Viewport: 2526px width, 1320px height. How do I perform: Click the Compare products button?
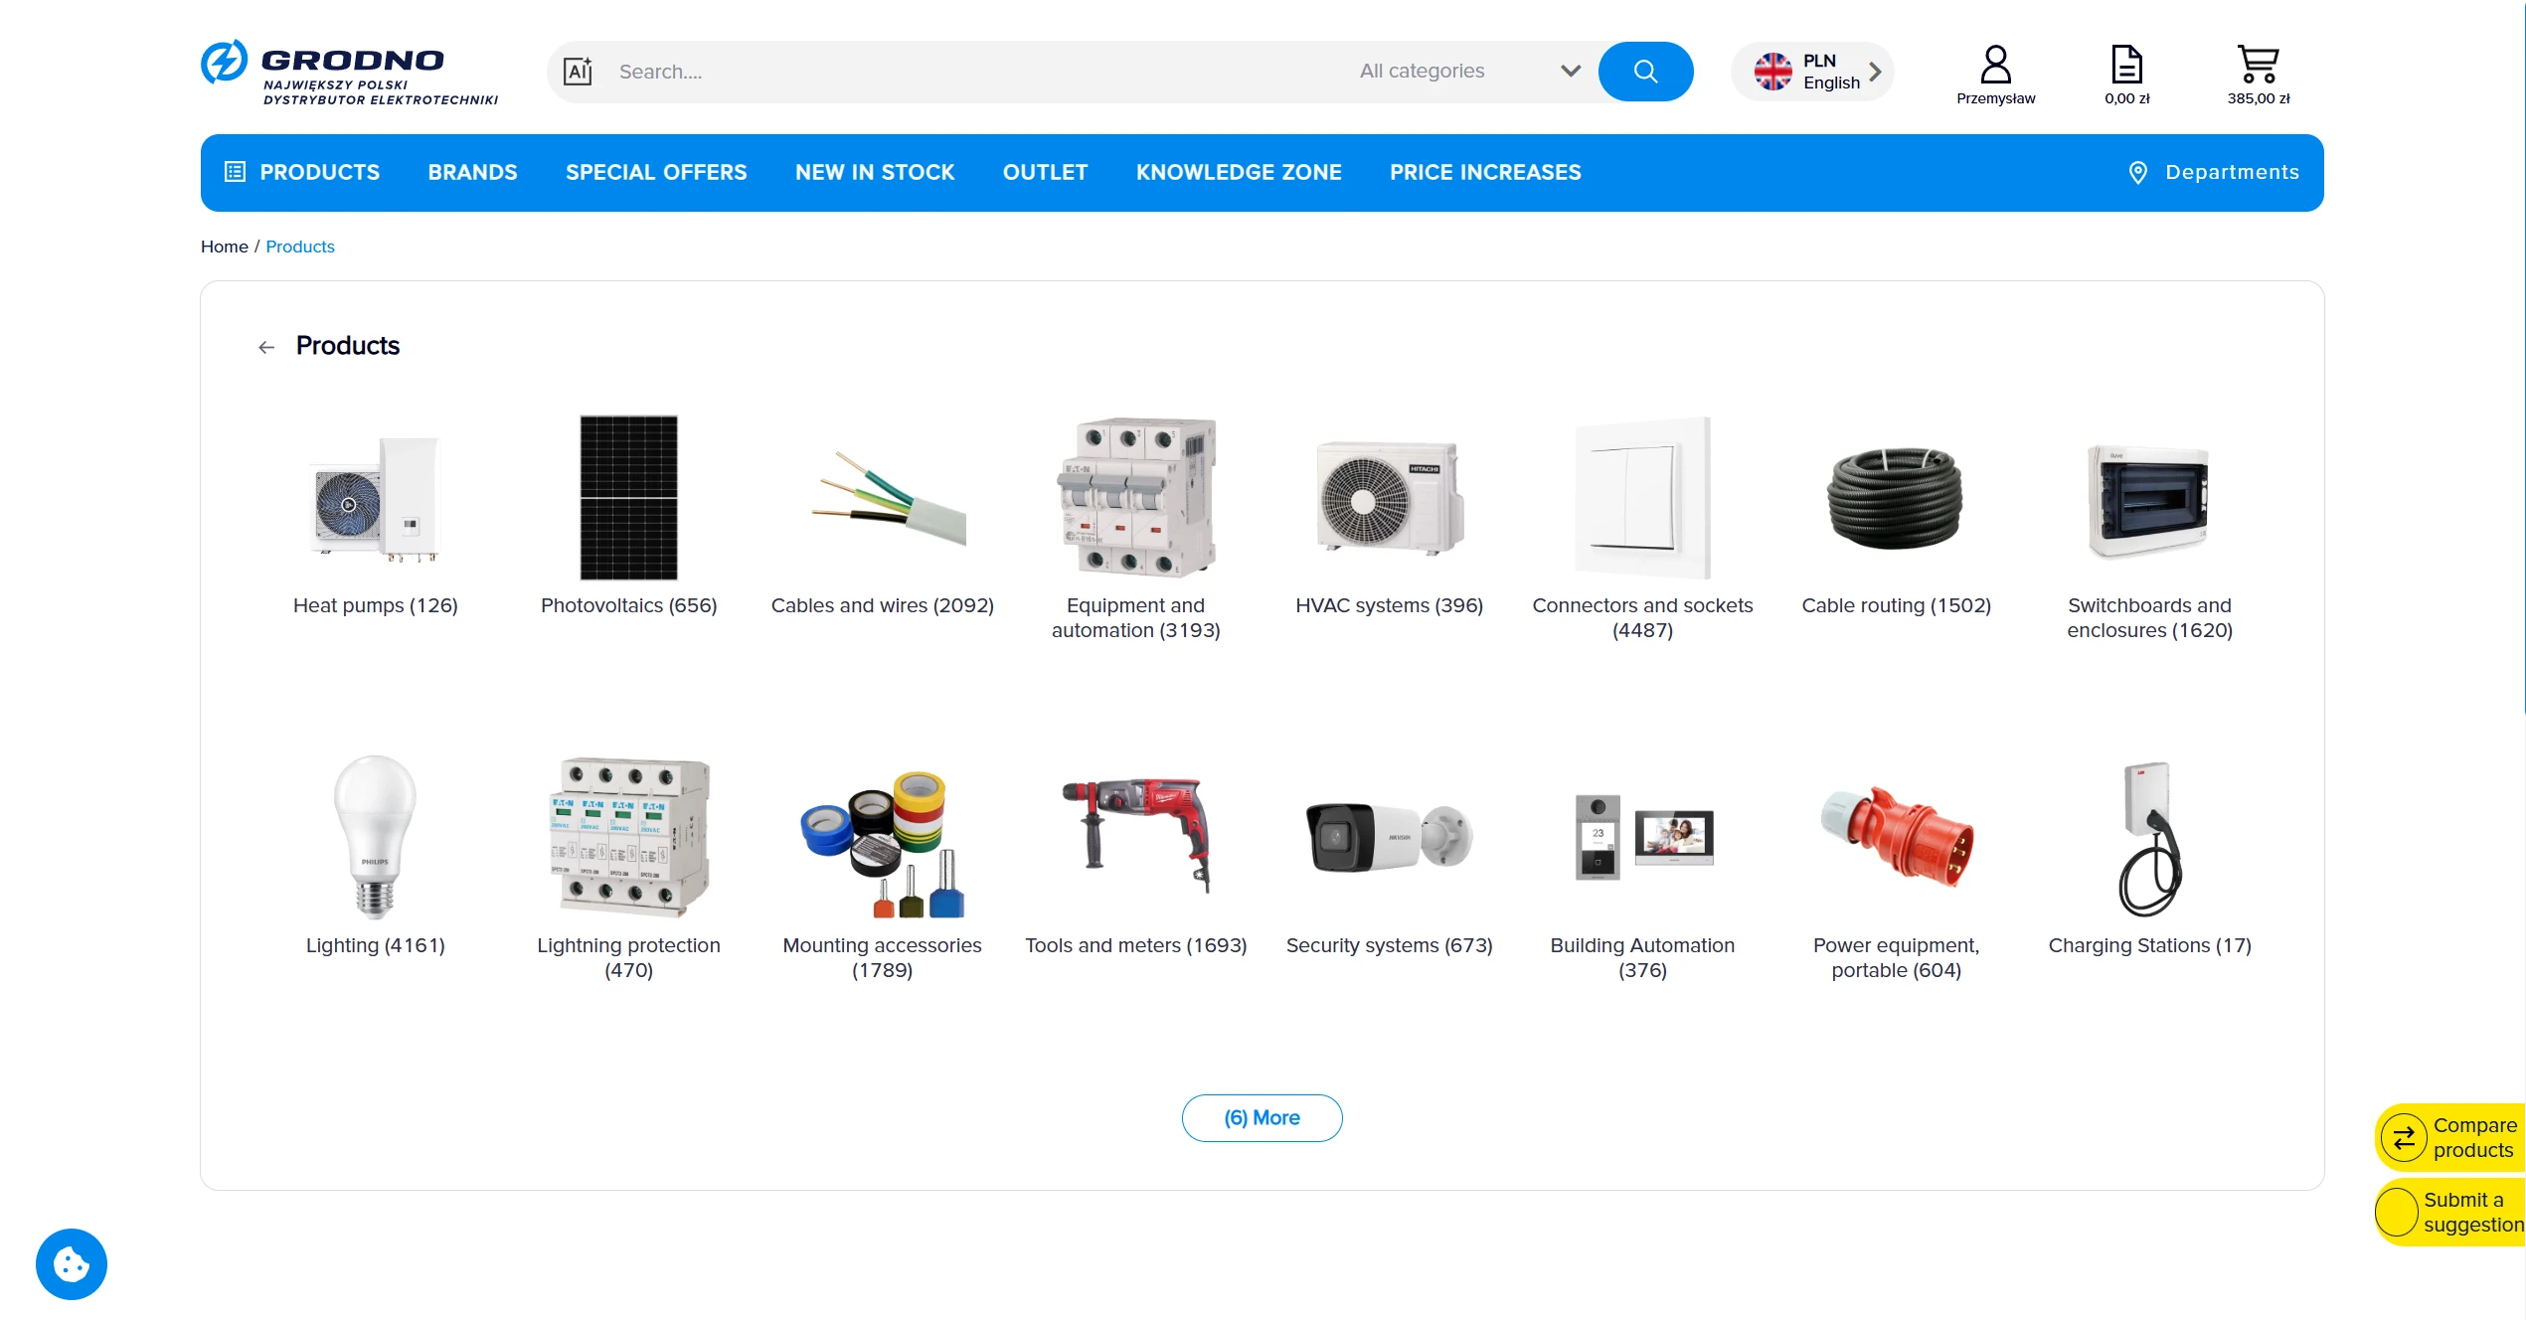pos(2449,1137)
